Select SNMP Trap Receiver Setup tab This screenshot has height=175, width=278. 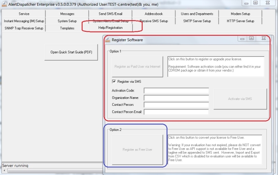click(x=24, y=28)
